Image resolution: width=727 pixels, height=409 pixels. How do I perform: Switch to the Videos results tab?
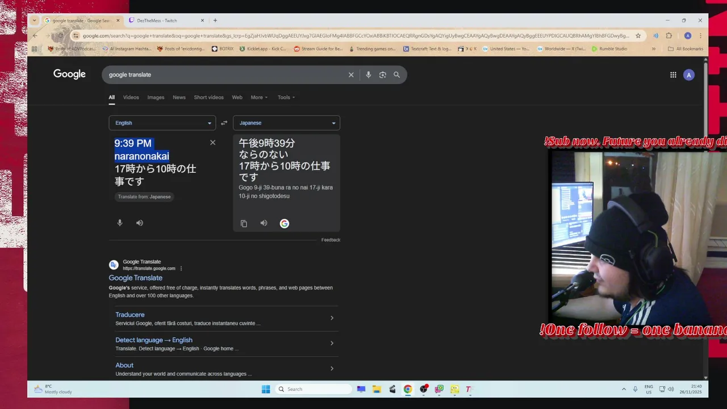[x=131, y=97]
